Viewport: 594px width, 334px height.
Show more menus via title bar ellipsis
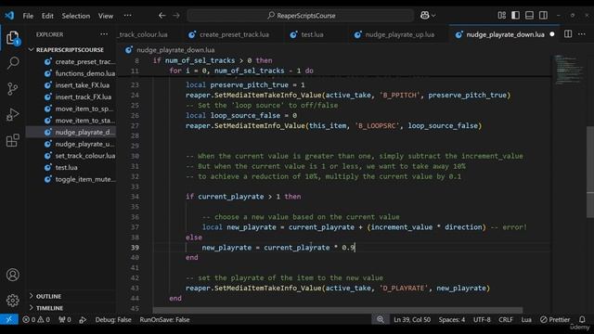pyautogui.click(x=128, y=16)
